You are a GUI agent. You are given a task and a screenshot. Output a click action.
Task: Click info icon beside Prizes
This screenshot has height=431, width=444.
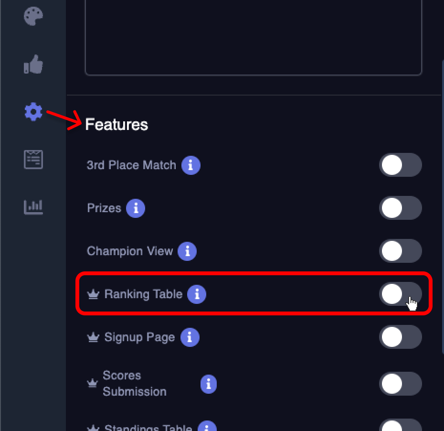tap(136, 208)
